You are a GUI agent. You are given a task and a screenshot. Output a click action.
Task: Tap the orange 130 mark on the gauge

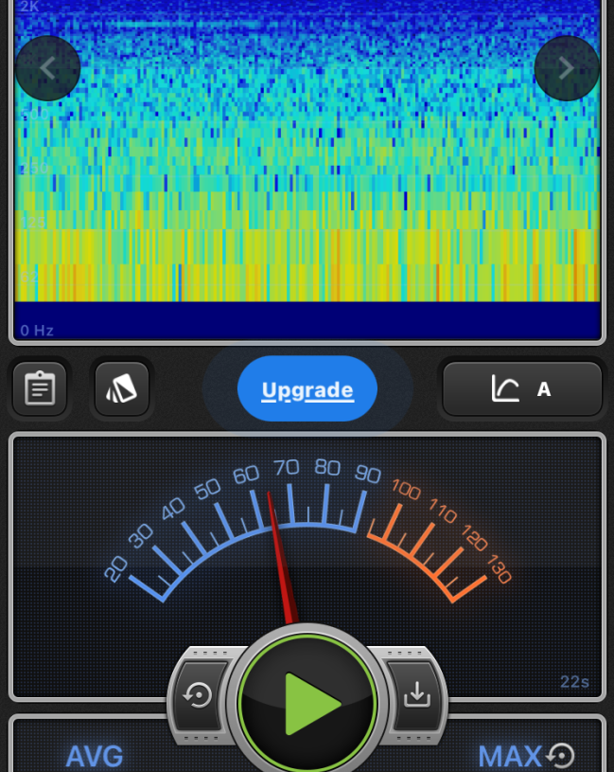point(499,570)
